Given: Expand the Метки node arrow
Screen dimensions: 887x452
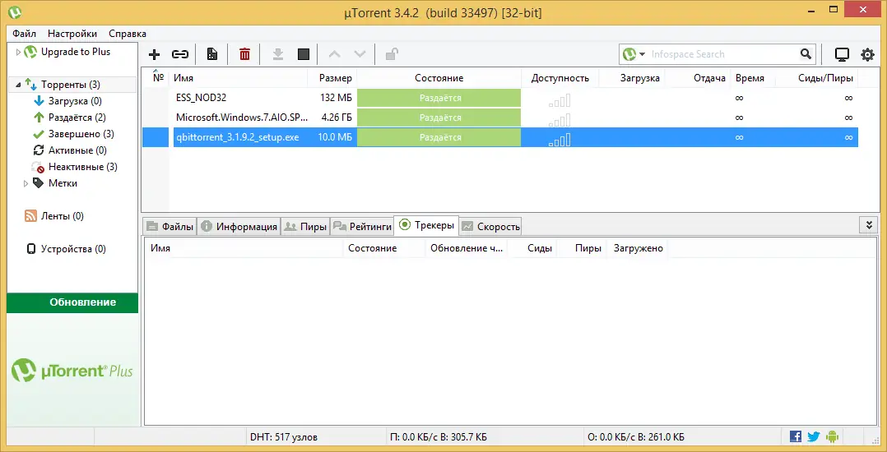Looking at the screenshot, I should coord(26,183).
